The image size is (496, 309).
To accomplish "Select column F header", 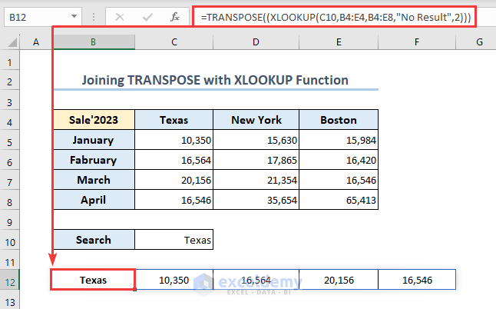I will [417, 42].
